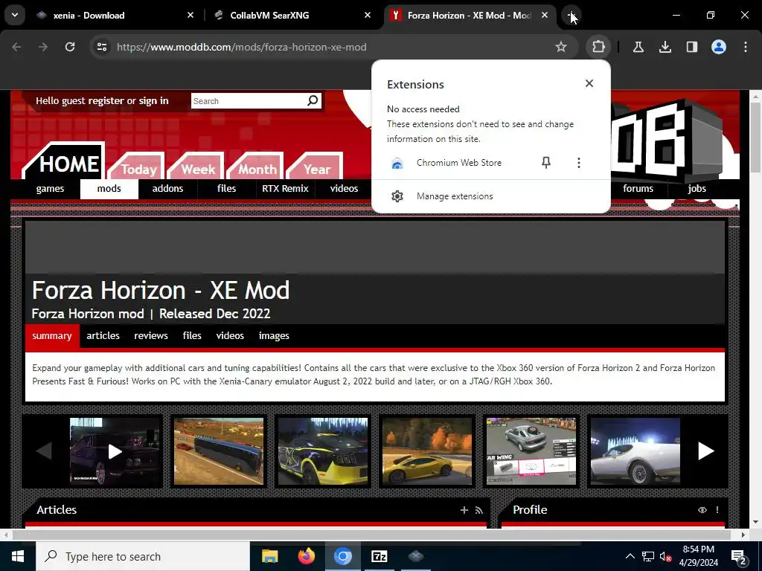
Task: Open the profile avatar icon
Action: (718, 47)
